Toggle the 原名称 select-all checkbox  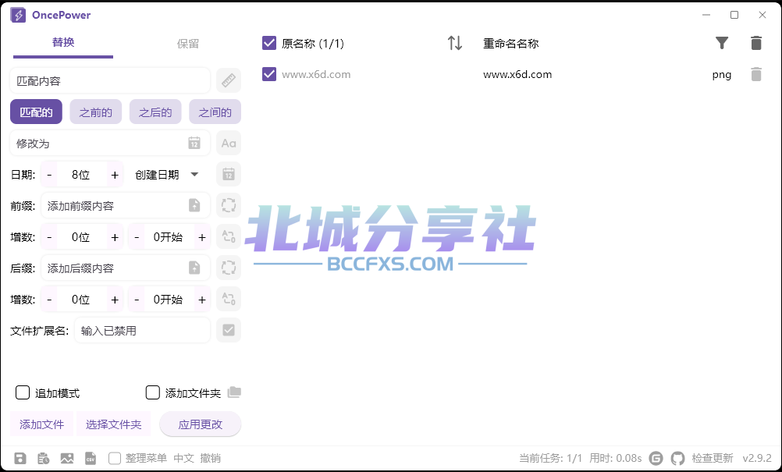pyautogui.click(x=268, y=44)
